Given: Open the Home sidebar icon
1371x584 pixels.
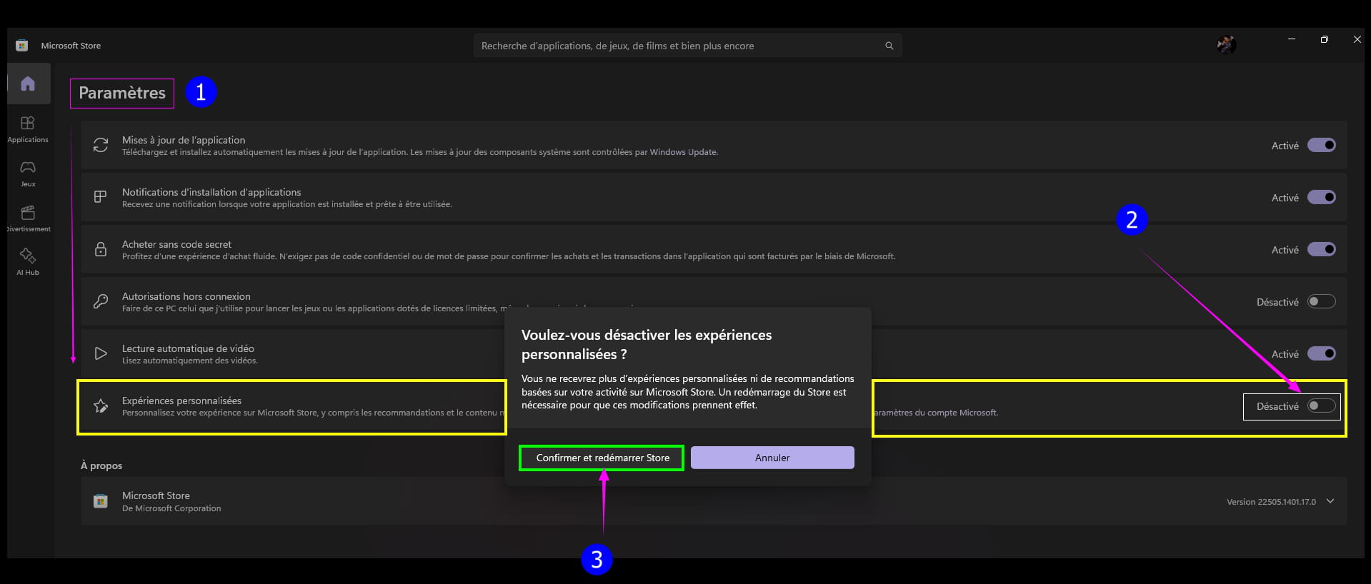Looking at the screenshot, I should pos(28,84).
